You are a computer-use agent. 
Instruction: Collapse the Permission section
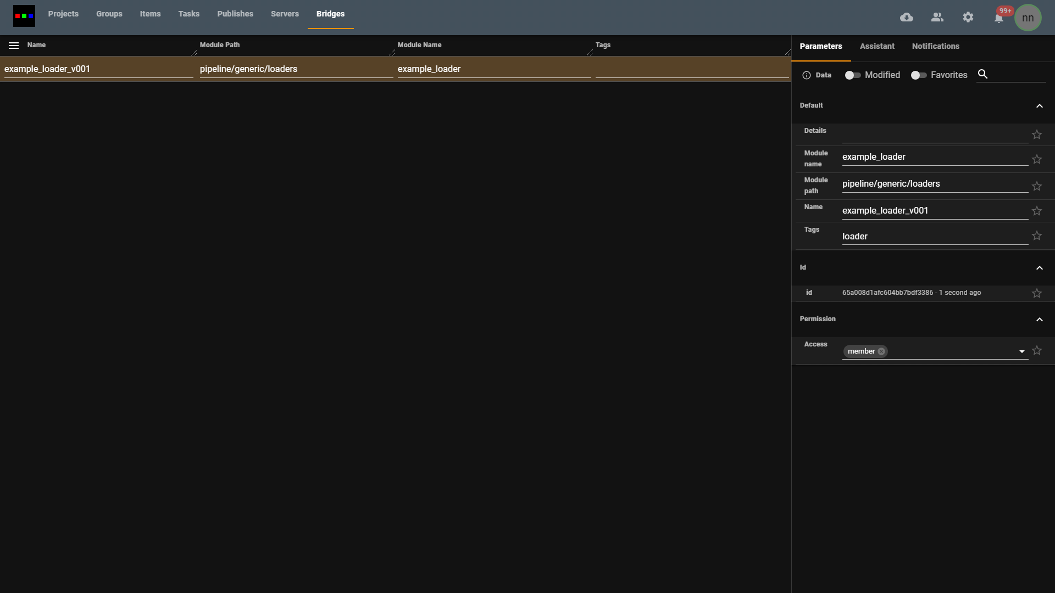(x=1039, y=320)
